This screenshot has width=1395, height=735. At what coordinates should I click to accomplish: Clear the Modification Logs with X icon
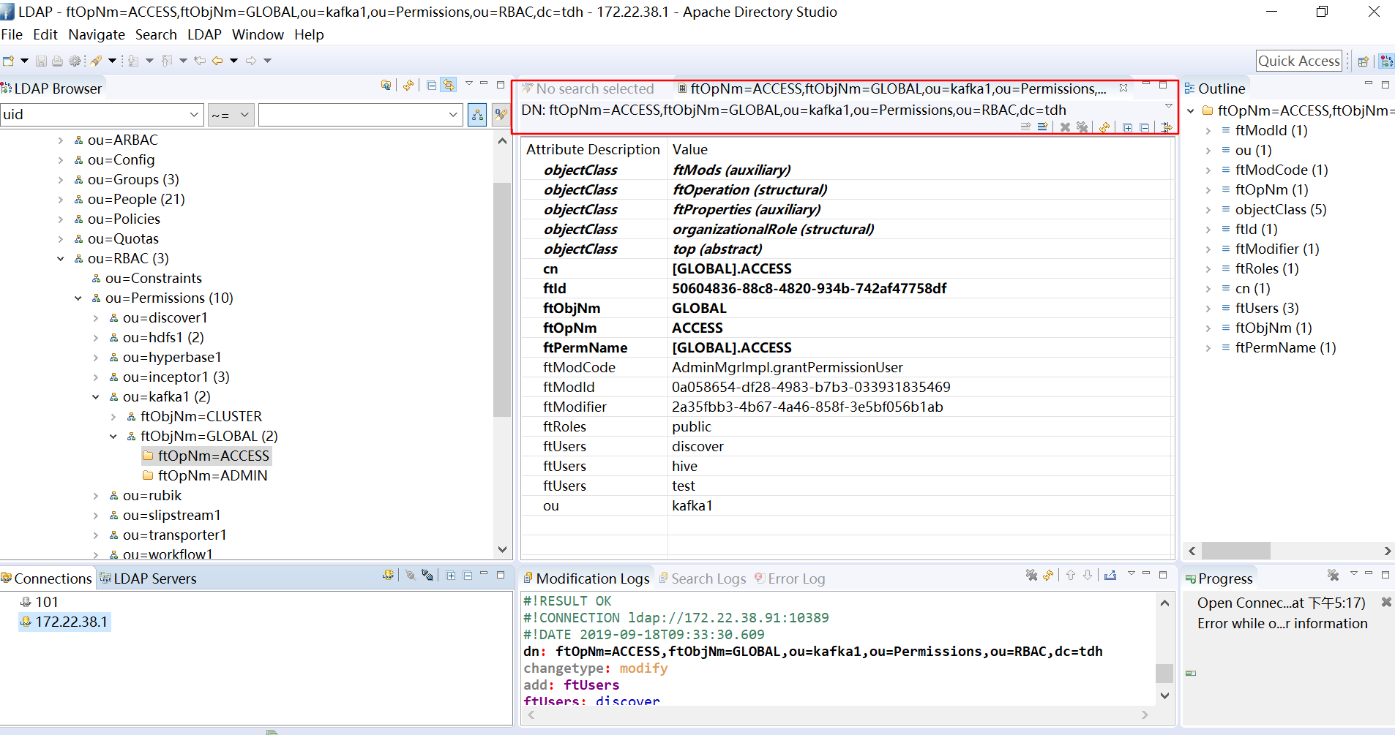tap(1031, 576)
